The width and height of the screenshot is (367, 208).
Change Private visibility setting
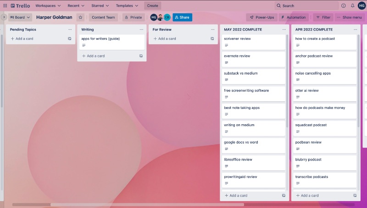pyautogui.click(x=133, y=17)
